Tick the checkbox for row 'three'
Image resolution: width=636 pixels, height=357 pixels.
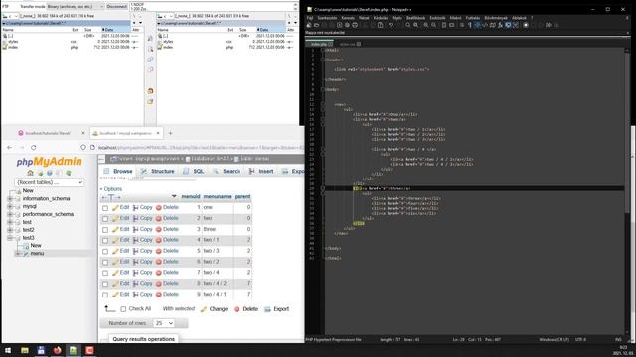105,230
